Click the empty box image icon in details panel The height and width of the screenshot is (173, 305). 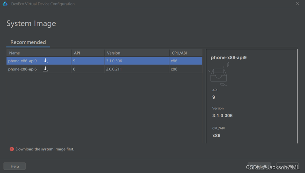[x=219, y=75]
